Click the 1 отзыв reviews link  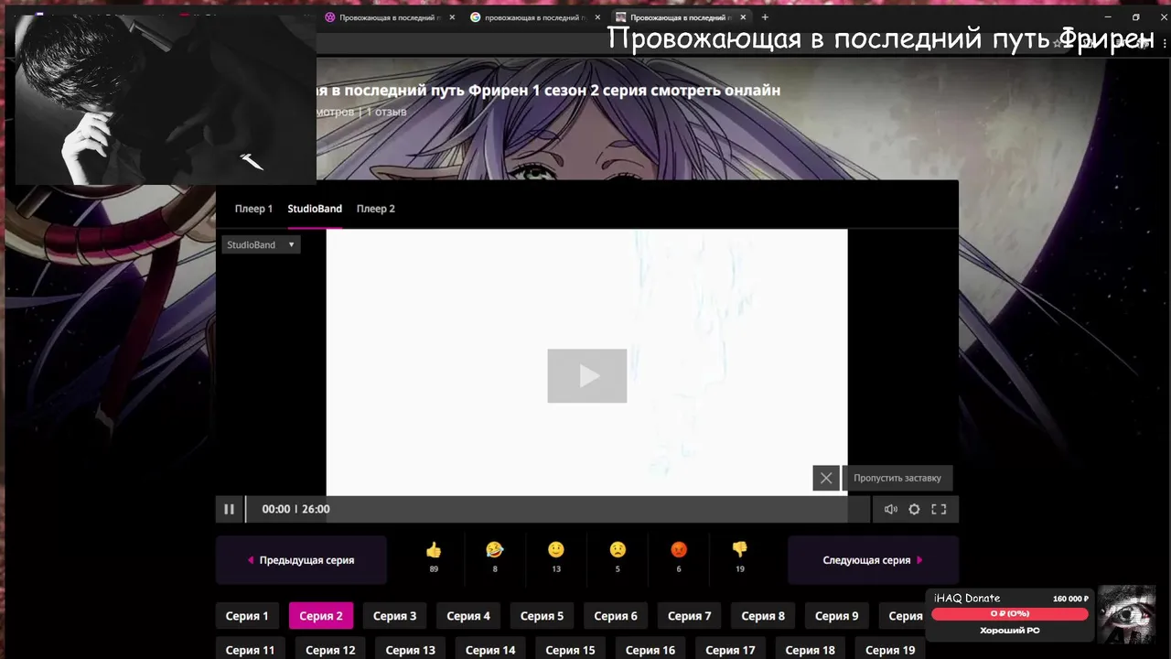click(x=386, y=112)
